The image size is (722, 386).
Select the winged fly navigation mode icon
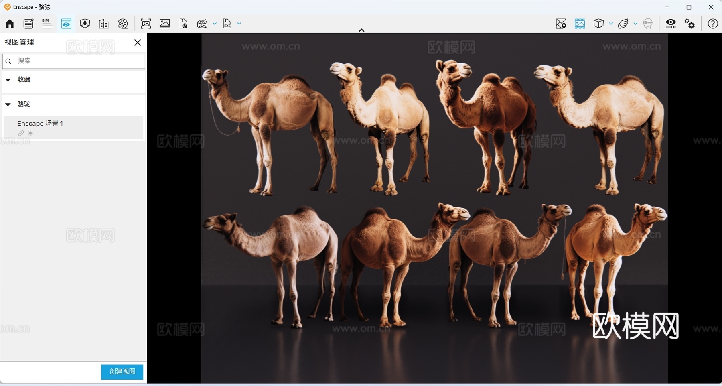click(x=623, y=24)
